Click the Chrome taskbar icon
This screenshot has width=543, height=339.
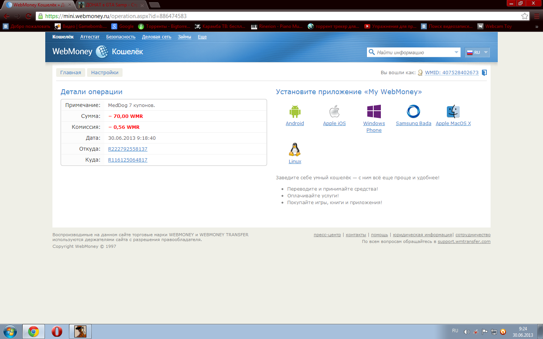point(34,332)
